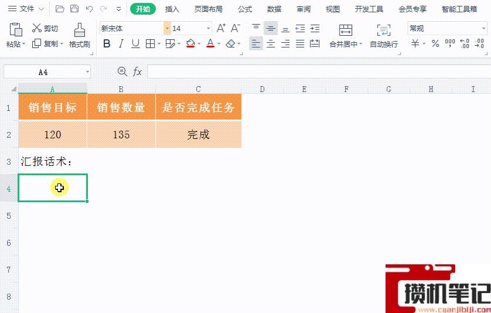The height and width of the screenshot is (313, 491).
Task: Select column B header
Action: [121, 89]
